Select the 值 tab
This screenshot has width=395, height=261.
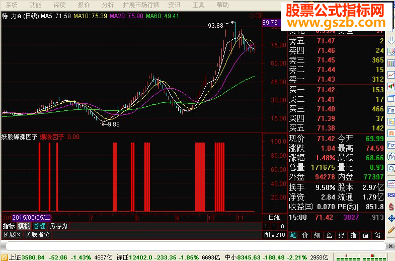[x=366, y=235]
